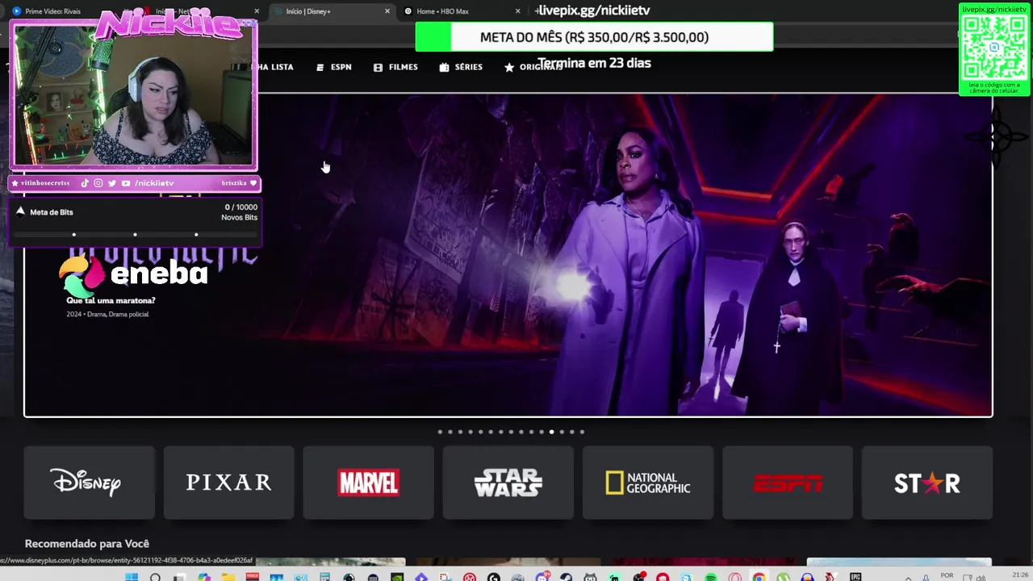The height and width of the screenshot is (581, 1033).
Task: Open Google Chrome from the taskbar
Action: click(x=759, y=577)
